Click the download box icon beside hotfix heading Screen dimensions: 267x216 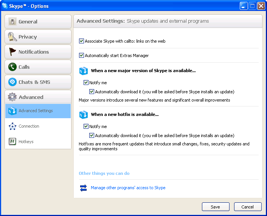(84, 115)
